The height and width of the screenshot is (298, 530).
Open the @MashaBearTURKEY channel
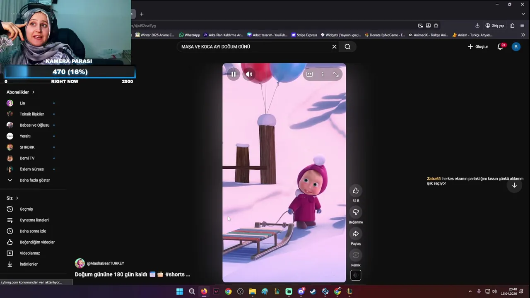pos(106,263)
